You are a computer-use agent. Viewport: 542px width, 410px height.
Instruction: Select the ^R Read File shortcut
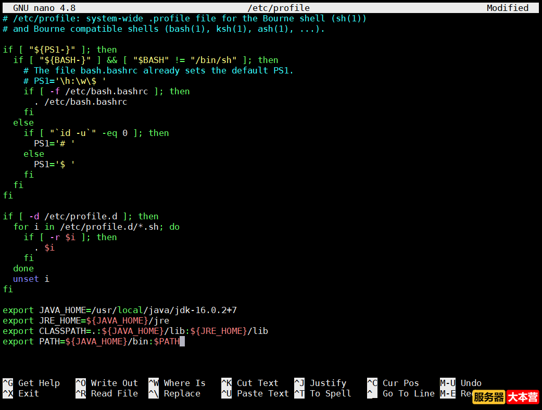(107, 393)
